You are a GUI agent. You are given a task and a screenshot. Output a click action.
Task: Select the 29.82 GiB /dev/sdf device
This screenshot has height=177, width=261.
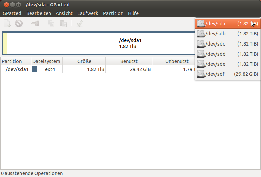click(227, 74)
